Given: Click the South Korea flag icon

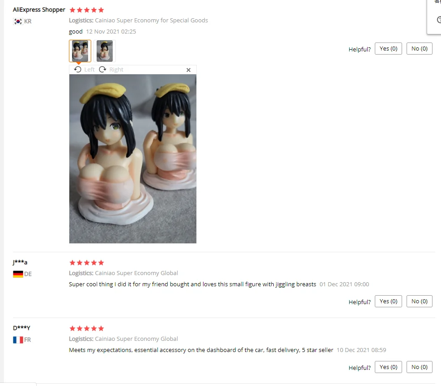Looking at the screenshot, I should [x=18, y=21].
